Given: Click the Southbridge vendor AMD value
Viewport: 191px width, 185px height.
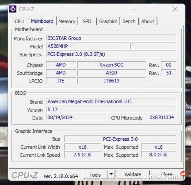Looking at the screenshot, I should [x=61, y=73].
